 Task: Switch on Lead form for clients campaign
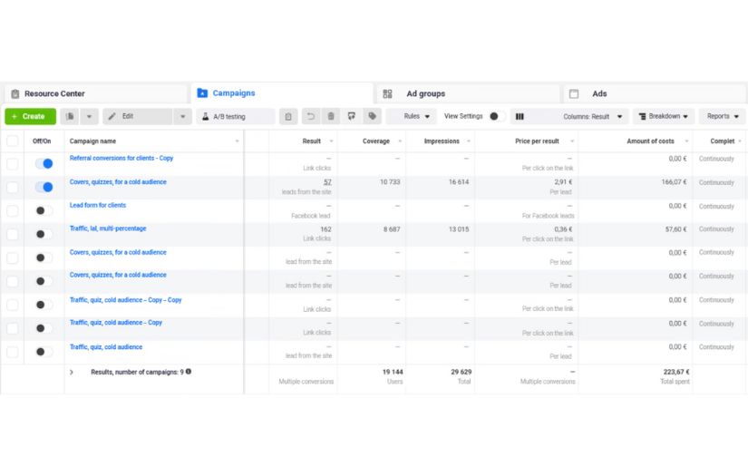click(44, 210)
